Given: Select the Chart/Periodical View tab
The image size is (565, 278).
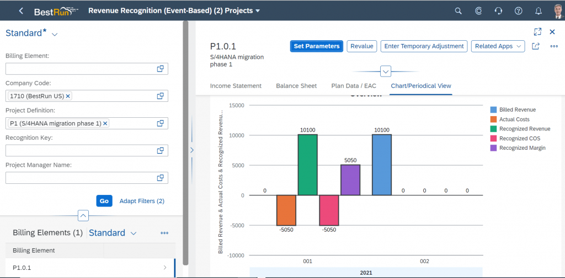Looking at the screenshot, I should tap(421, 86).
